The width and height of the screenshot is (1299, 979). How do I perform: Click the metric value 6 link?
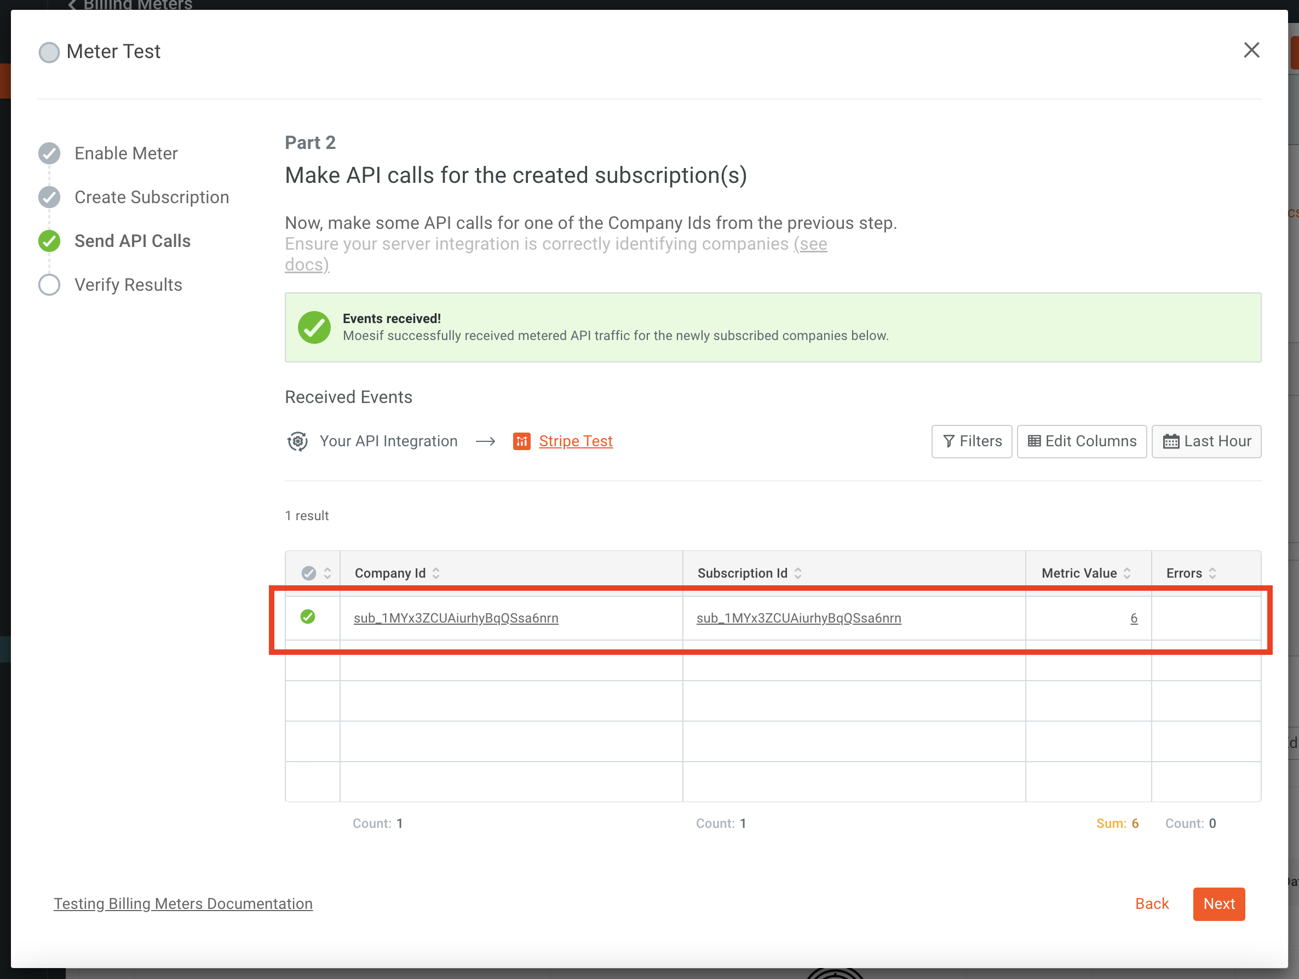pos(1134,618)
